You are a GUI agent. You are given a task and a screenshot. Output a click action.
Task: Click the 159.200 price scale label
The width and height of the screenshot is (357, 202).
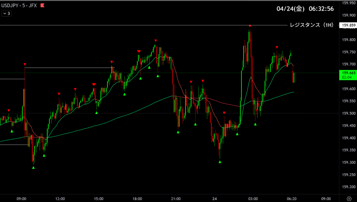[348, 187]
